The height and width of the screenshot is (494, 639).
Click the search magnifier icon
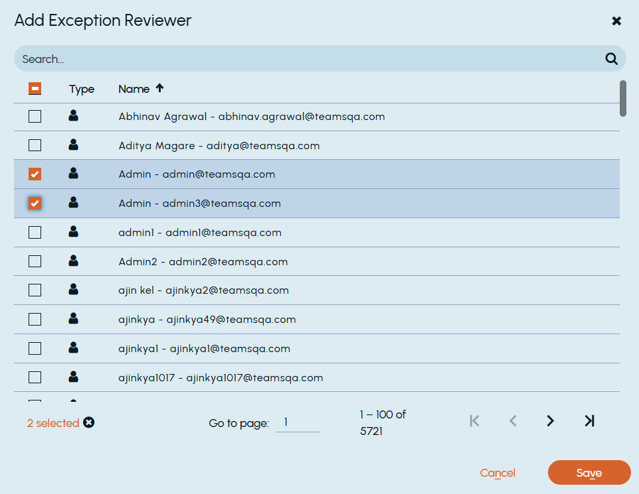(611, 58)
